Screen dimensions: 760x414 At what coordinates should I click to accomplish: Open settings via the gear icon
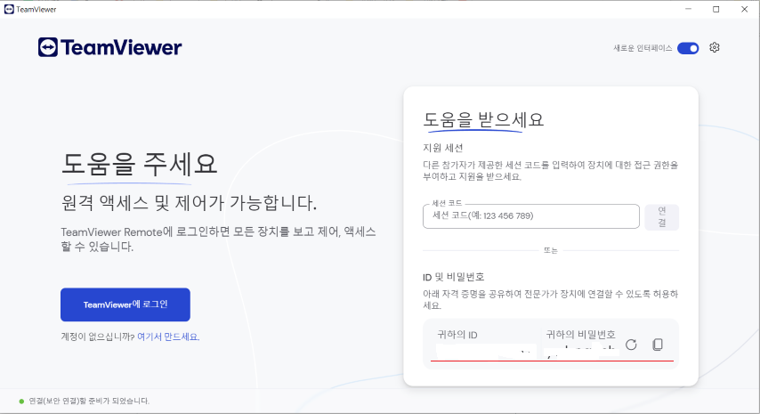(x=714, y=47)
